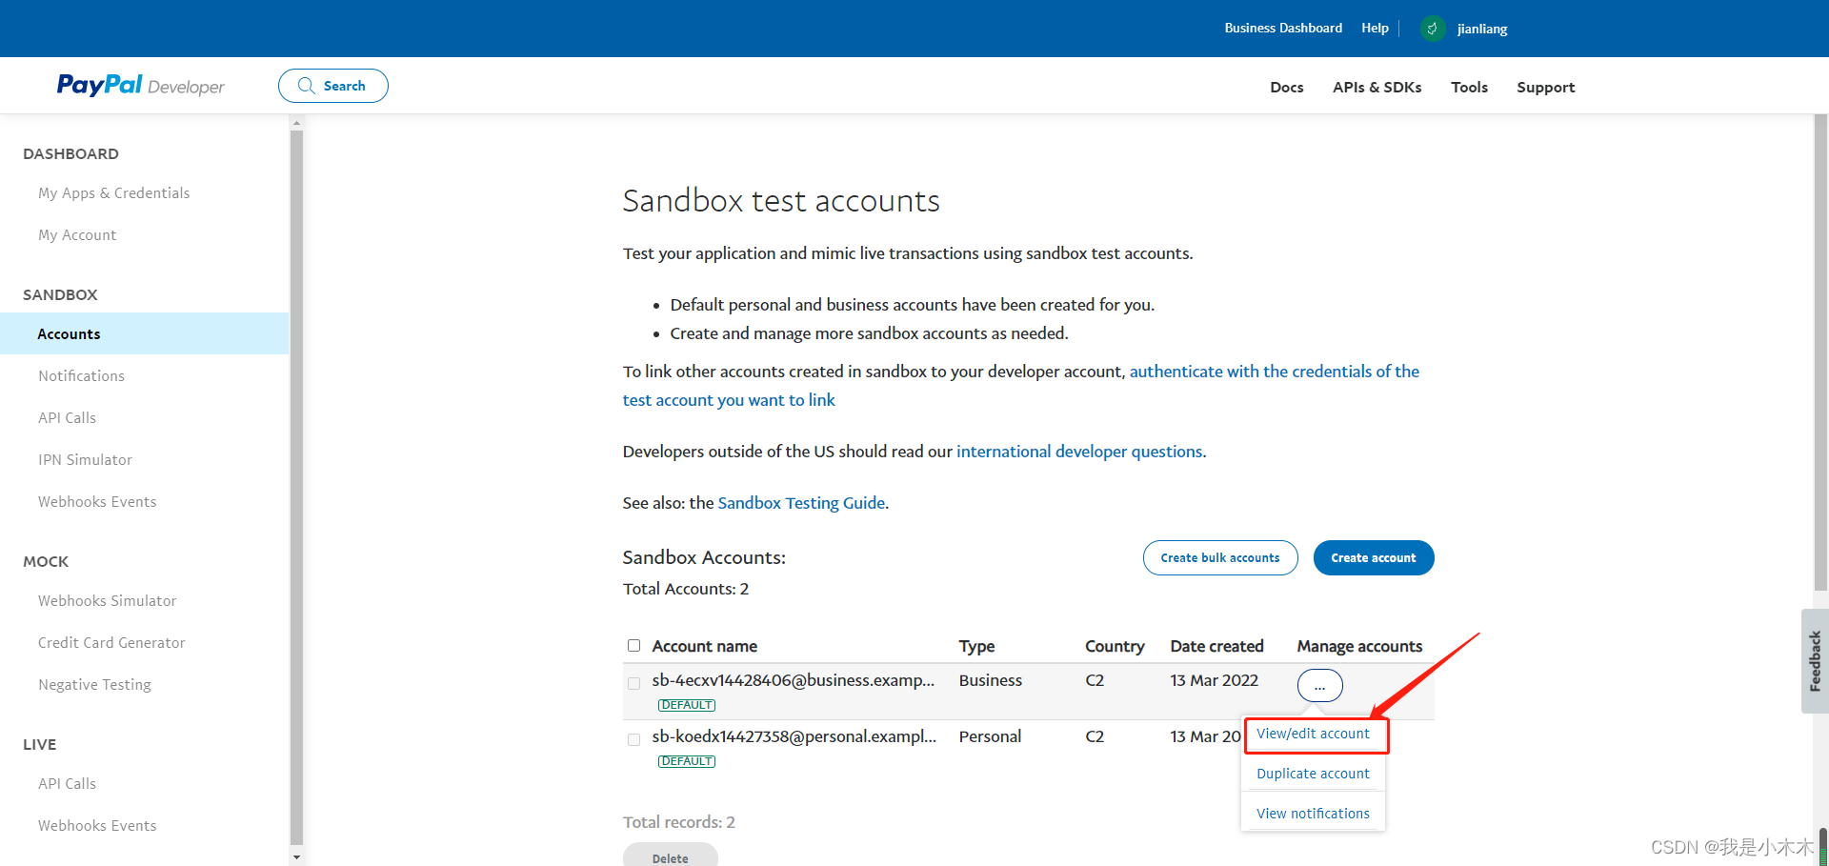Image resolution: width=1829 pixels, height=866 pixels.
Task: Open the Help link in top bar
Action: pyautogui.click(x=1375, y=28)
